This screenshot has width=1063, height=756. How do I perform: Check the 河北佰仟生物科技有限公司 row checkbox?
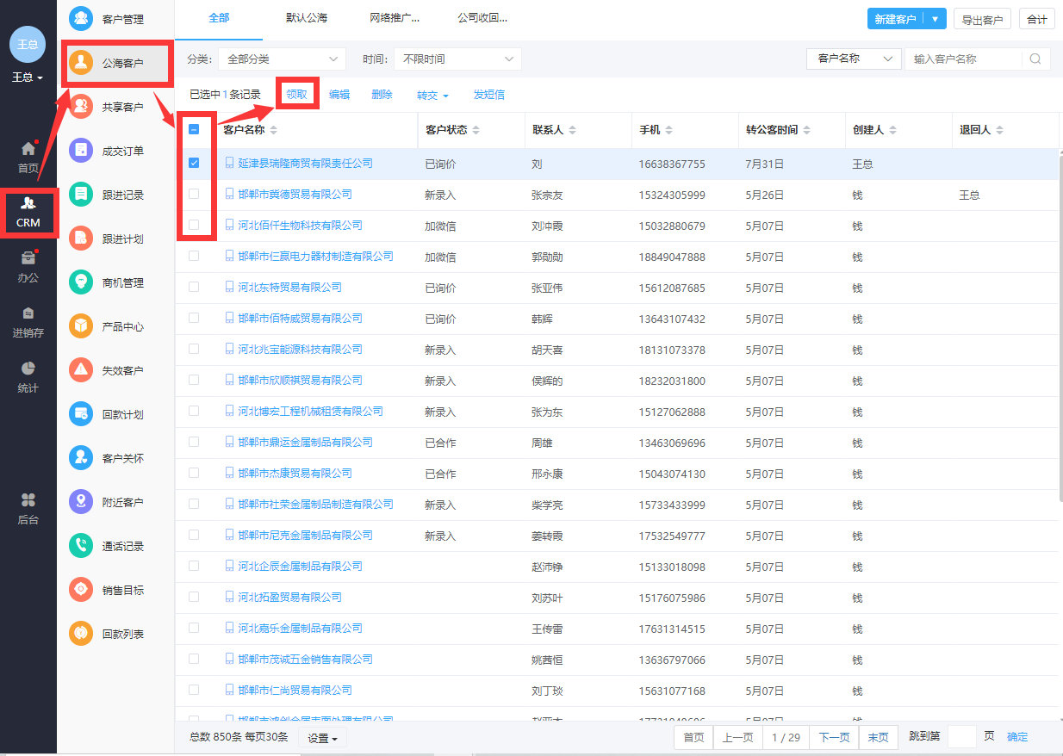click(194, 225)
